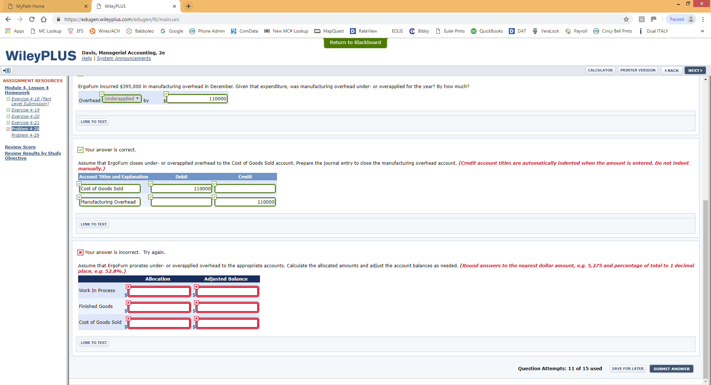711x385 pixels.
Task: Open the Apps bookmark shortcut
Action: tap(15, 31)
